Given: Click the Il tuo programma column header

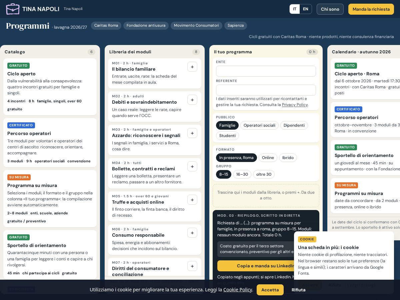Looking at the screenshot, I should (x=233, y=52).
